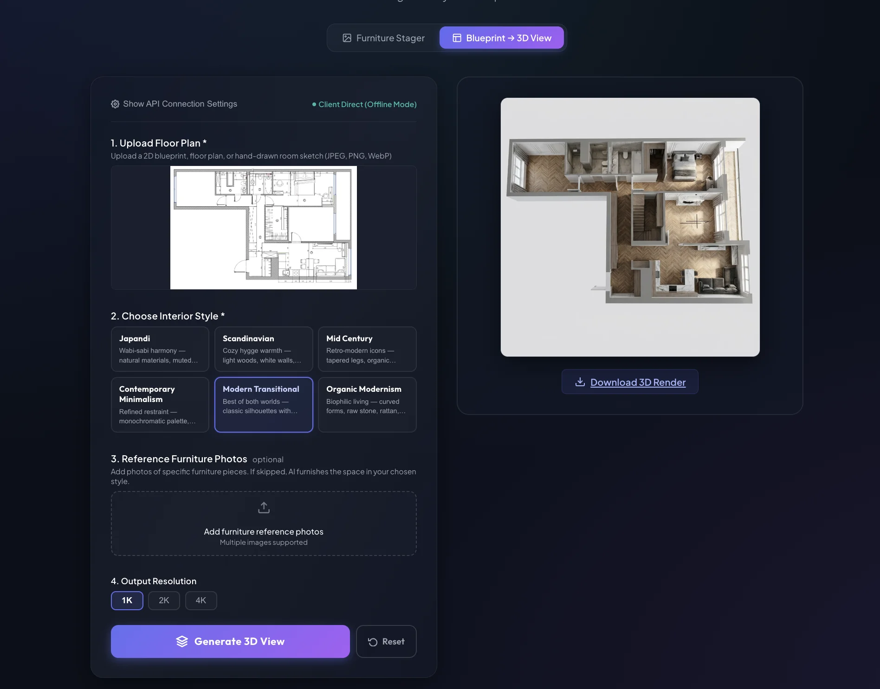Click the Reset circular arrow icon

tap(373, 642)
